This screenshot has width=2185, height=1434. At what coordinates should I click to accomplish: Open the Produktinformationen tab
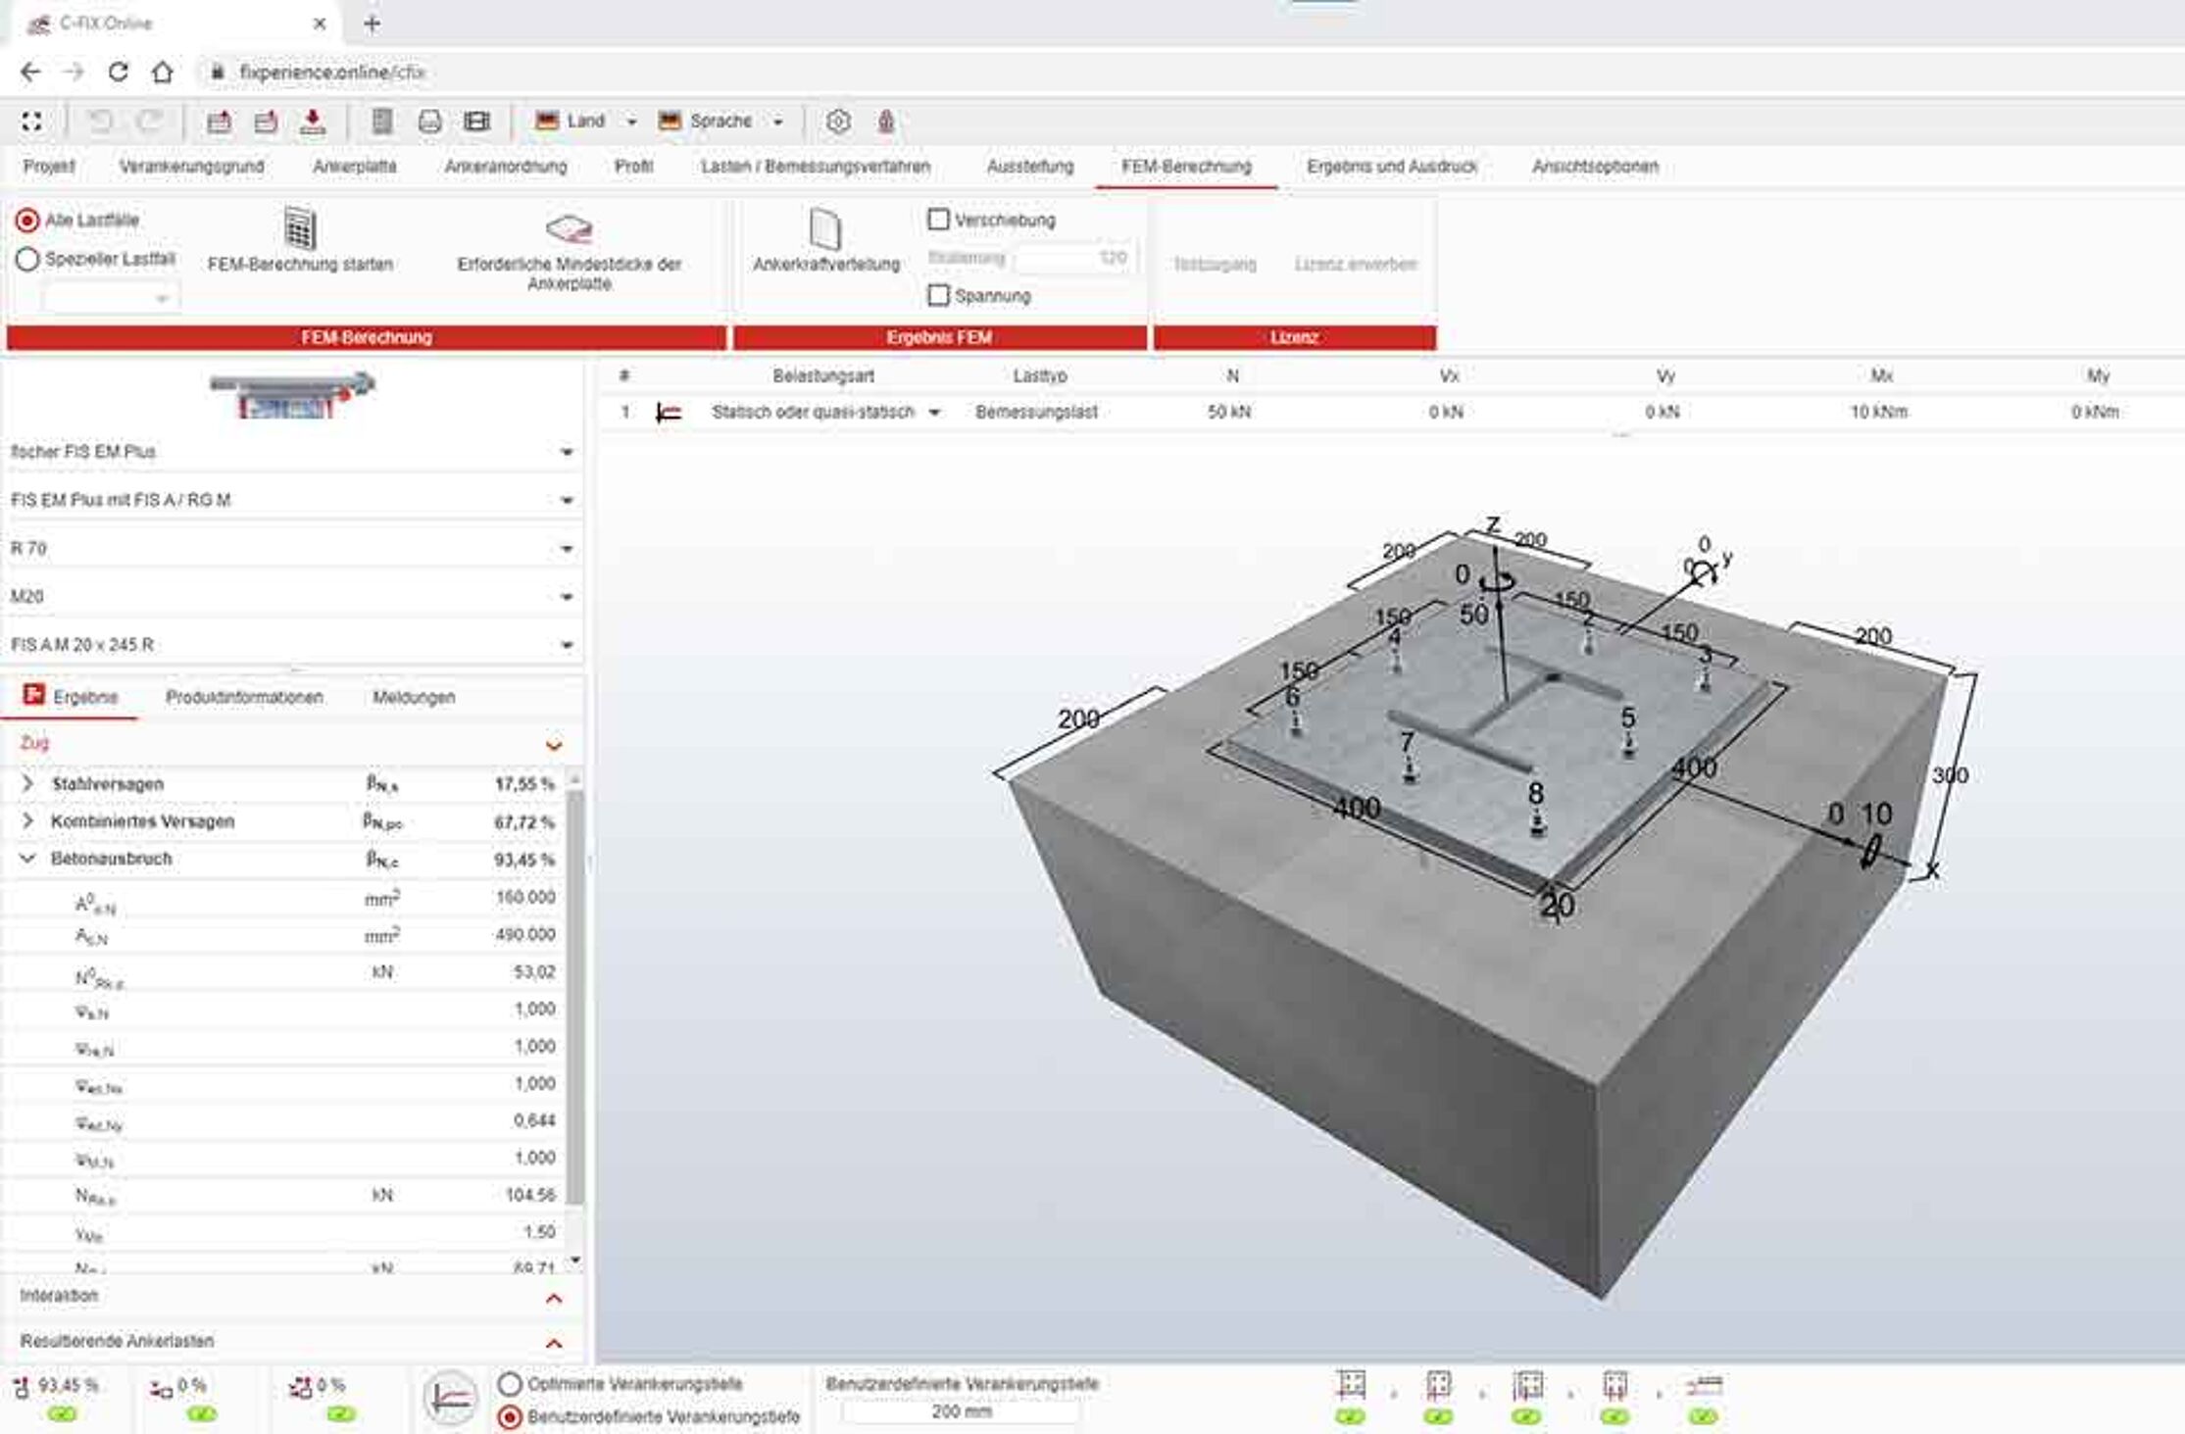click(244, 697)
